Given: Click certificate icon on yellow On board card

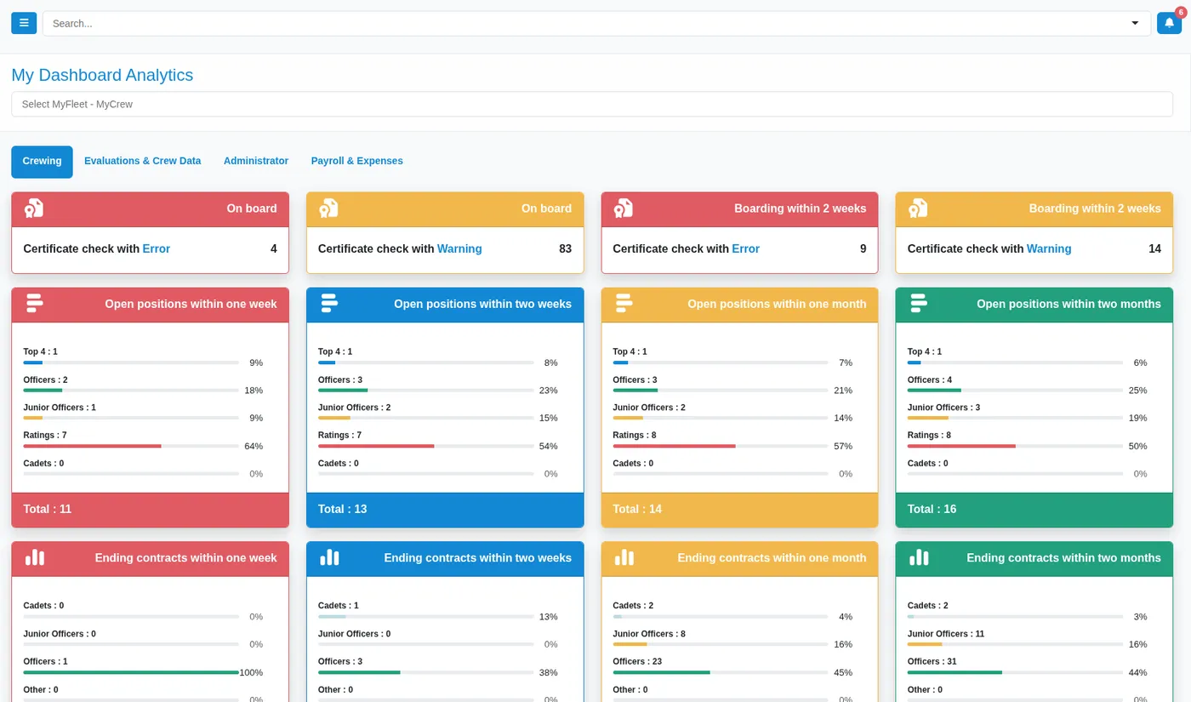Looking at the screenshot, I should [x=328, y=208].
